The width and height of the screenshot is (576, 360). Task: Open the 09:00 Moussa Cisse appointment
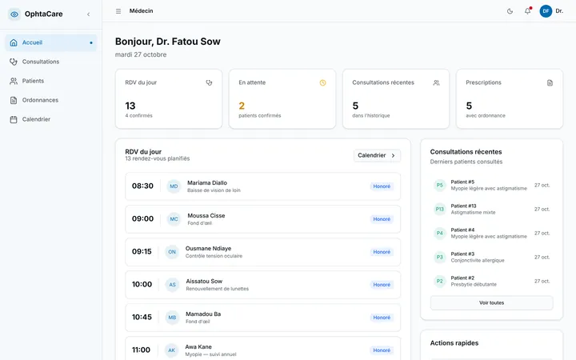click(262, 219)
